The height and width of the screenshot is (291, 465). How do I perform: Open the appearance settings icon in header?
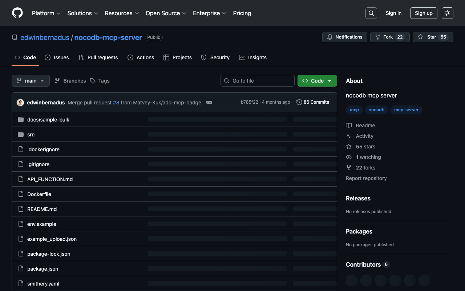(x=447, y=13)
